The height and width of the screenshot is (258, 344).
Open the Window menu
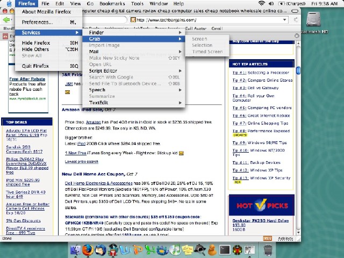(x=159, y=4)
